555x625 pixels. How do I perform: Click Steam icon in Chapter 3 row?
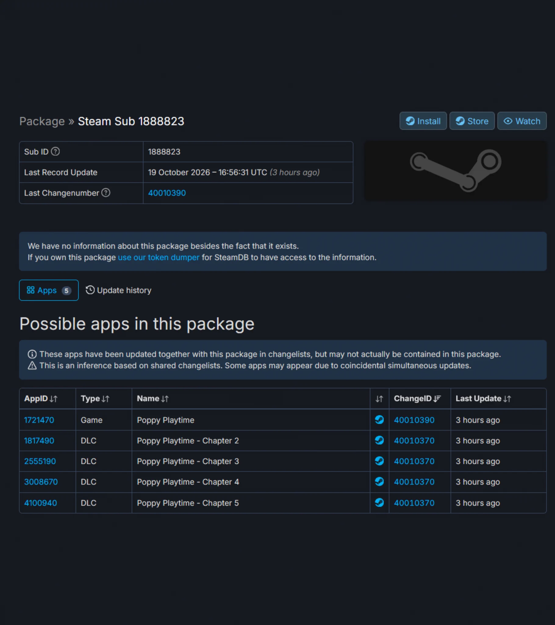(x=379, y=461)
